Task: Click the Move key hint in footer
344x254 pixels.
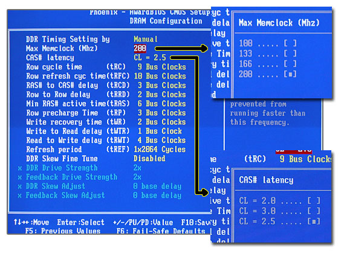Action: 31,223
